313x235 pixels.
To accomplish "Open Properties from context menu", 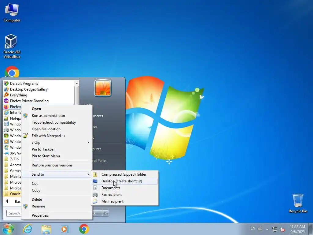I will click(x=57, y=215).
